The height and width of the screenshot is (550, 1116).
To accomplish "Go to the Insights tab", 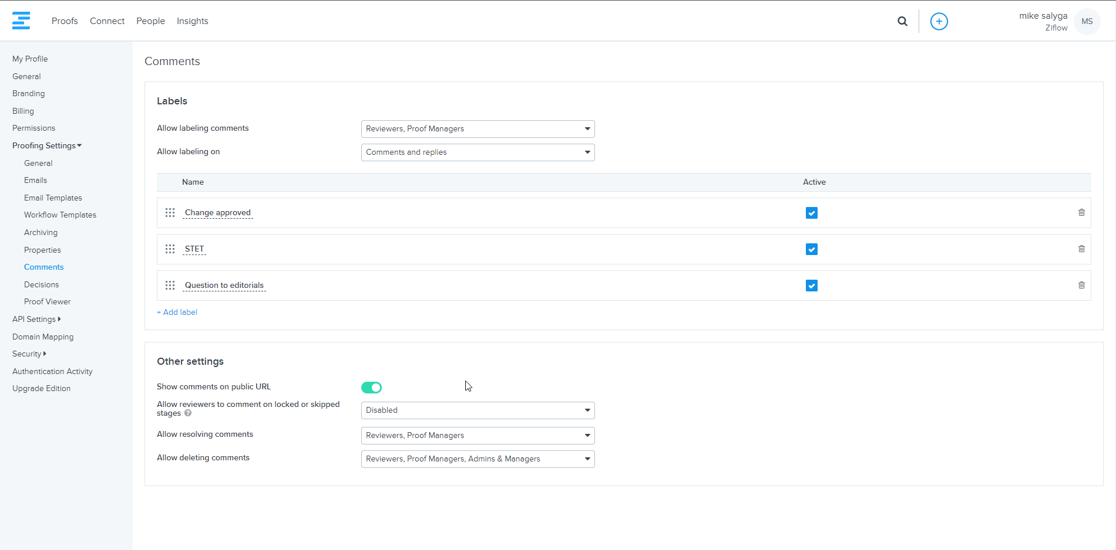I will pyautogui.click(x=192, y=21).
